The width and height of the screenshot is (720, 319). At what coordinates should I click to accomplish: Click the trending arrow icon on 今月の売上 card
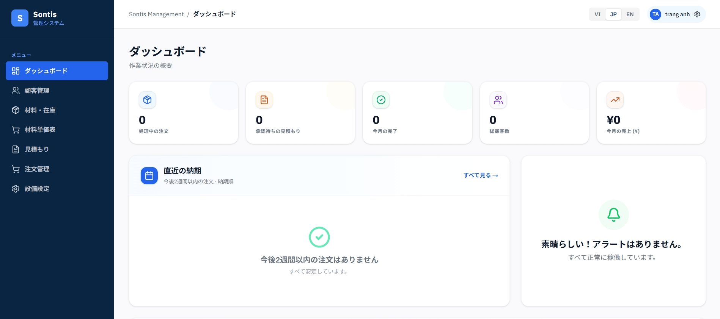[x=615, y=100]
